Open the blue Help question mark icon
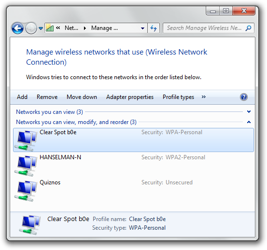267x250 pixels. pos(244,97)
